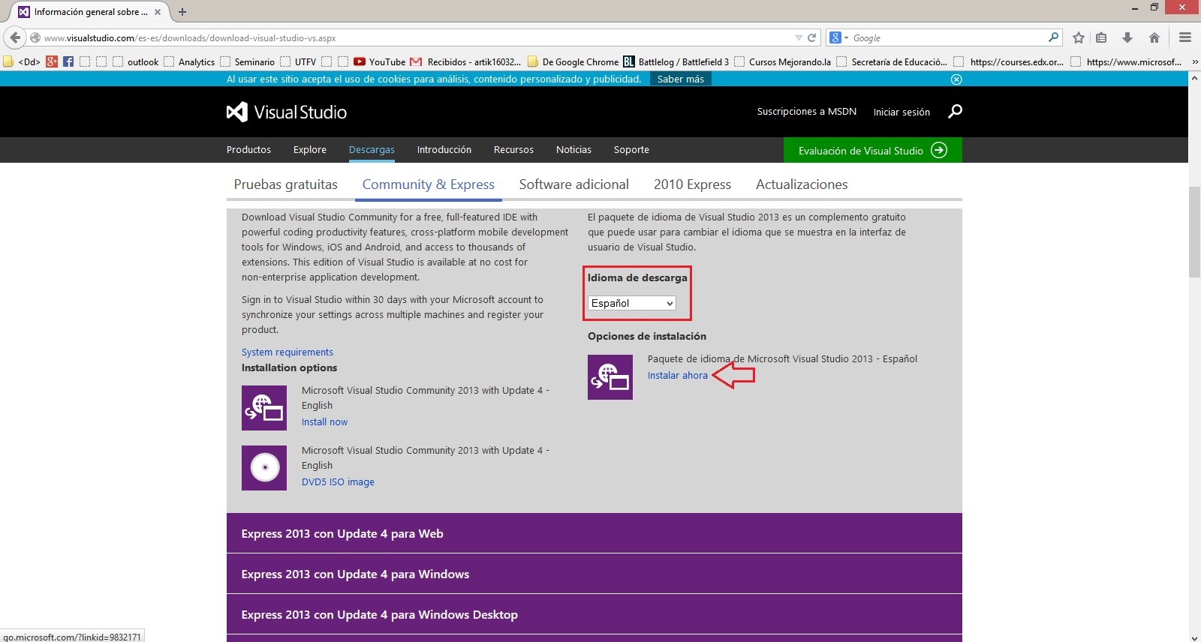Open the Recursos menu
Viewport: 1201px width, 642px height.
(x=513, y=150)
